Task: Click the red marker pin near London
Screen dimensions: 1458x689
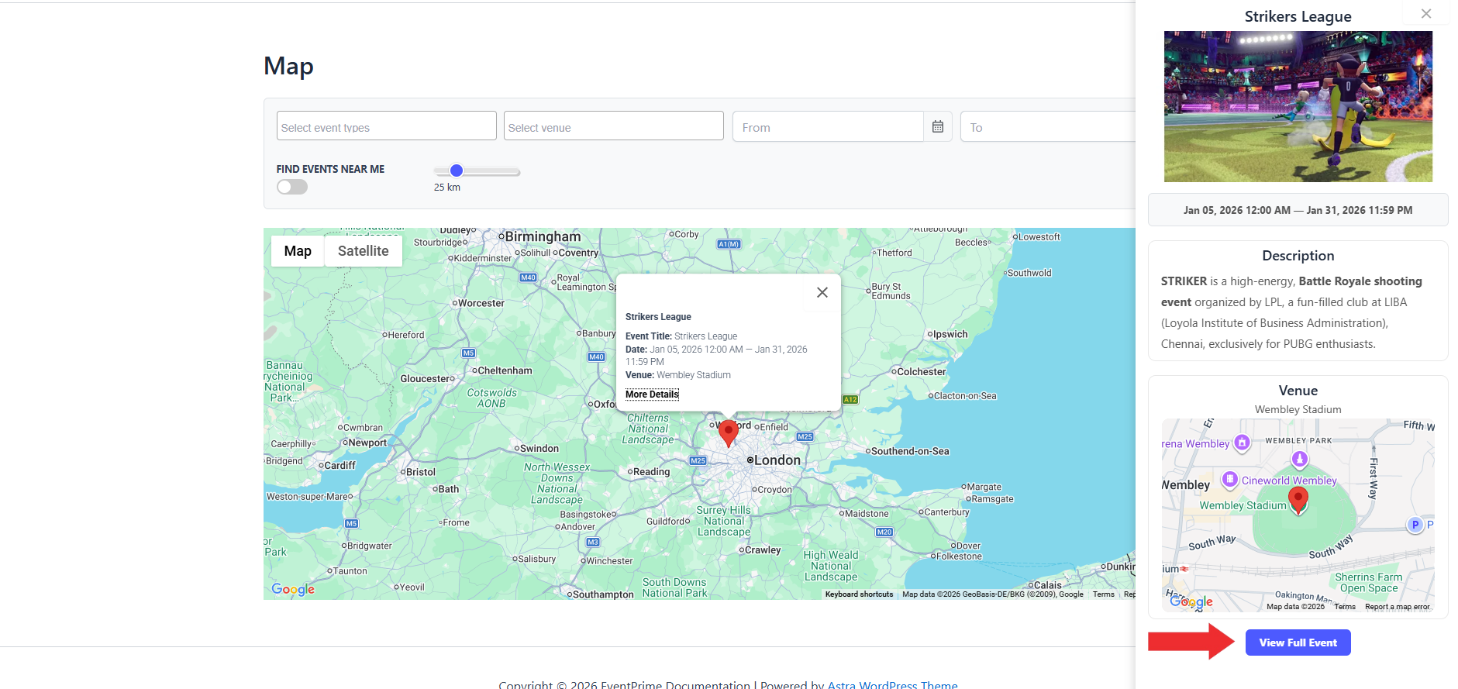Action: pyautogui.click(x=728, y=432)
